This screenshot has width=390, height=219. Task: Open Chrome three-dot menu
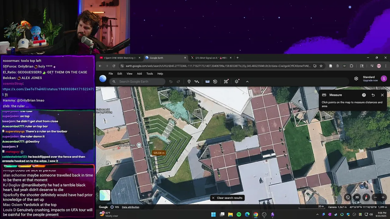coord(386,66)
